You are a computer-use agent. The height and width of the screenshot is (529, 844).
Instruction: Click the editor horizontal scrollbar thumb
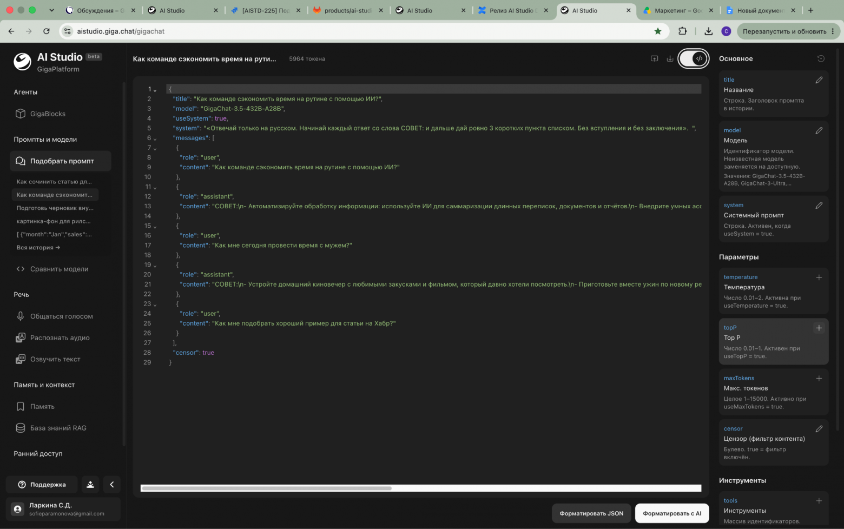(266, 488)
